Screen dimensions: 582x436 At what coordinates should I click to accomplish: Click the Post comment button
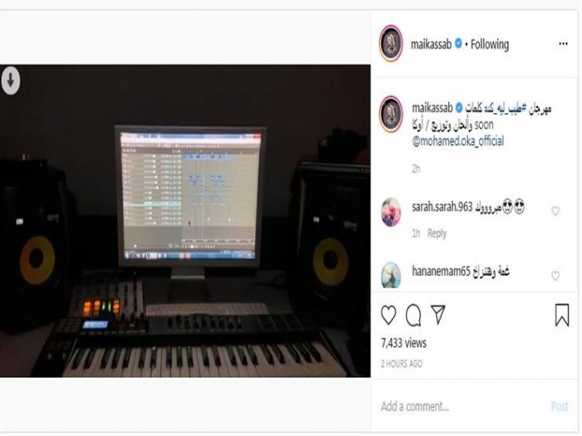click(560, 406)
